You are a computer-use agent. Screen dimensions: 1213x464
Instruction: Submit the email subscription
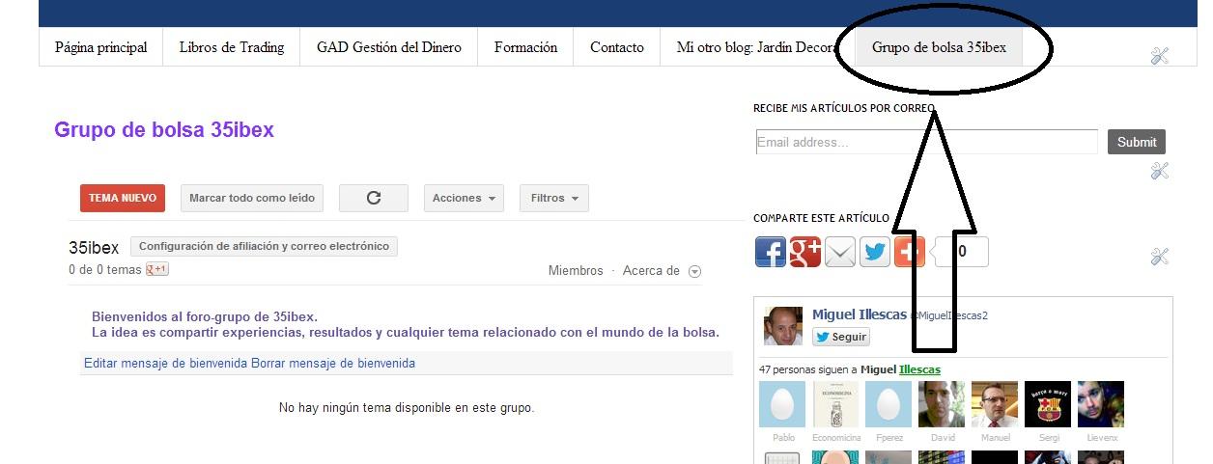point(1137,142)
